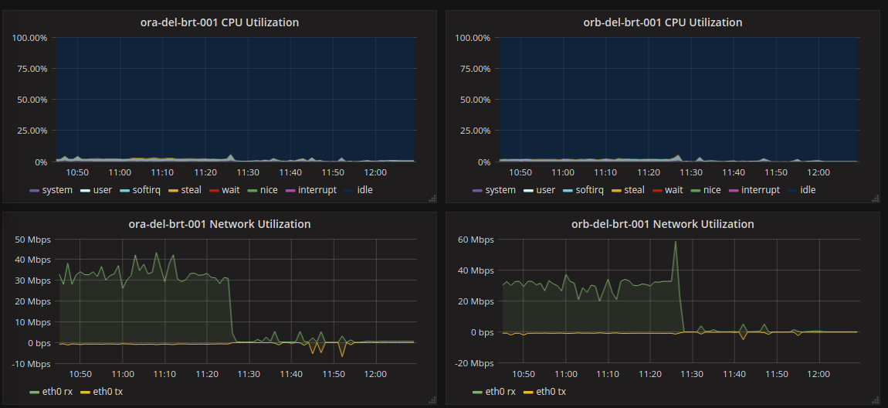Open the orb-del-brt-001 CPU Utilization panel title menu
This screenshot has width=888, height=408.
663,22
